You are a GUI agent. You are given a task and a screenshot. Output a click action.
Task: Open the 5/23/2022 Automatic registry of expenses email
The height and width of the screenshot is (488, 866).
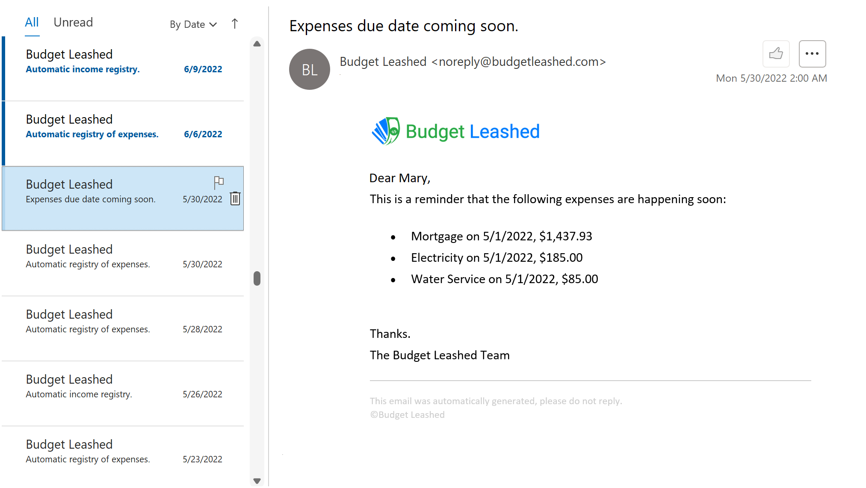click(x=123, y=457)
